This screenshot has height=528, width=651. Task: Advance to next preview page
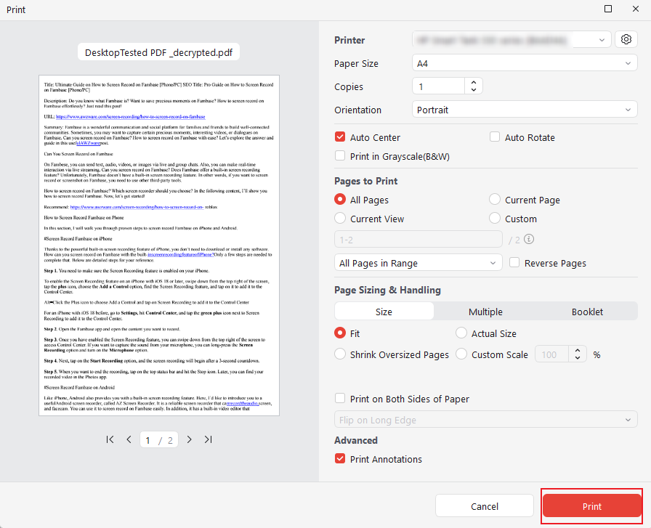(188, 439)
